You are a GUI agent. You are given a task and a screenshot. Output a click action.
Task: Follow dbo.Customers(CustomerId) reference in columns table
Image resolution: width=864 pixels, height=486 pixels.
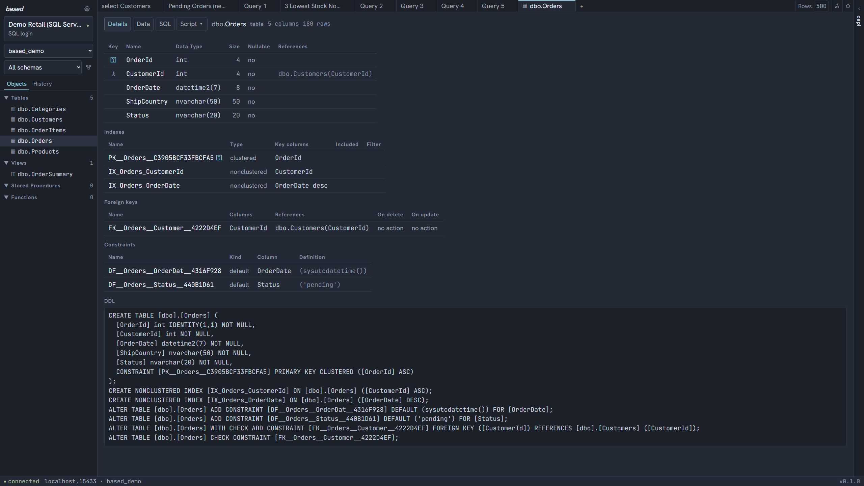point(325,74)
